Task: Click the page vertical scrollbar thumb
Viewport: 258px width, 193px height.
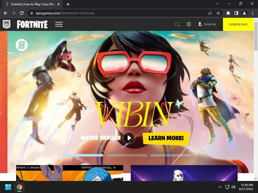Action: tap(256, 36)
